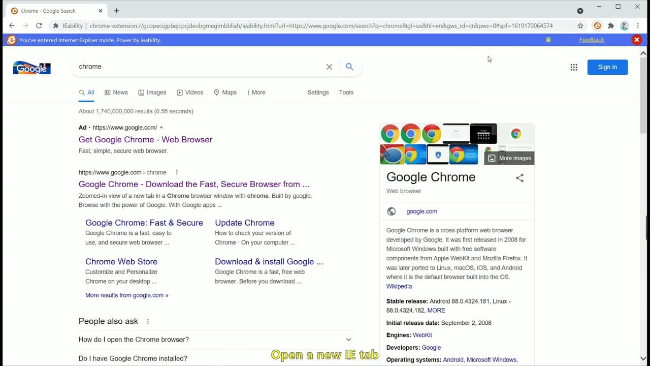Switch to the Images tab

(152, 93)
